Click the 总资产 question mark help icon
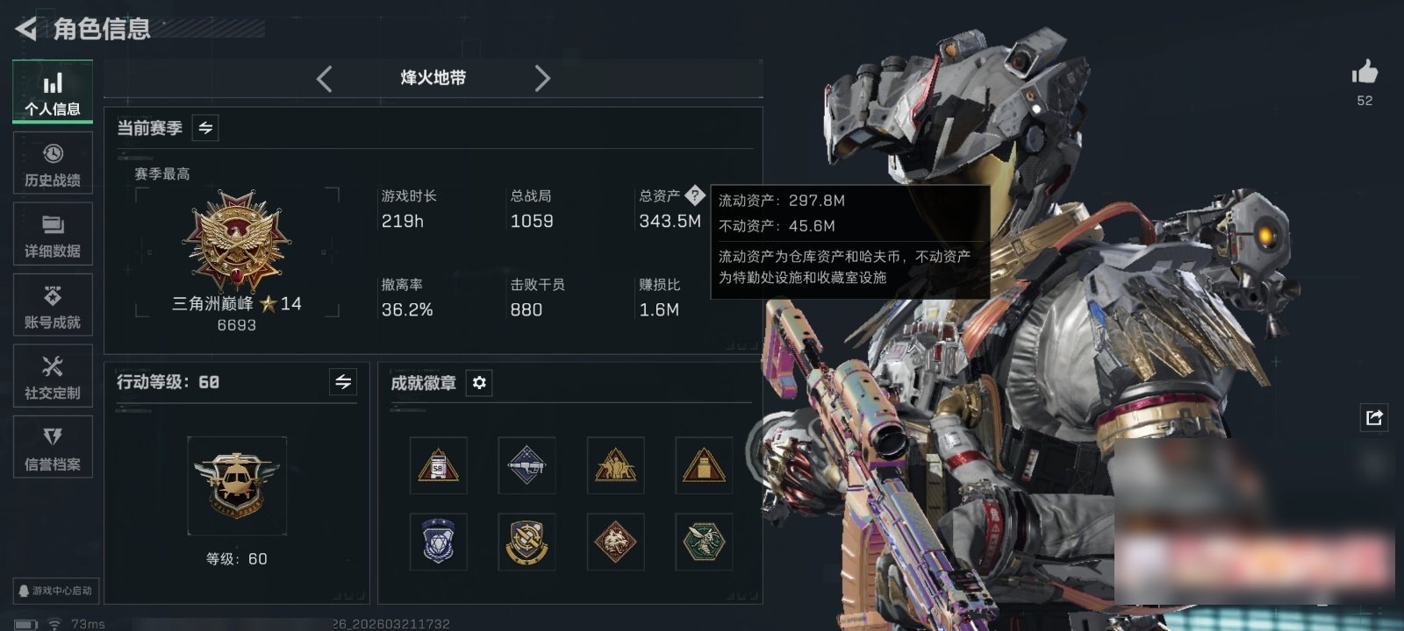The height and width of the screenshot is (631, 1404). pos(694,195)
